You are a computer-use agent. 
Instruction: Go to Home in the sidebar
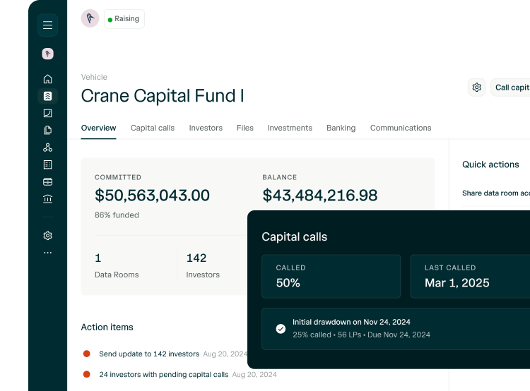47,79
